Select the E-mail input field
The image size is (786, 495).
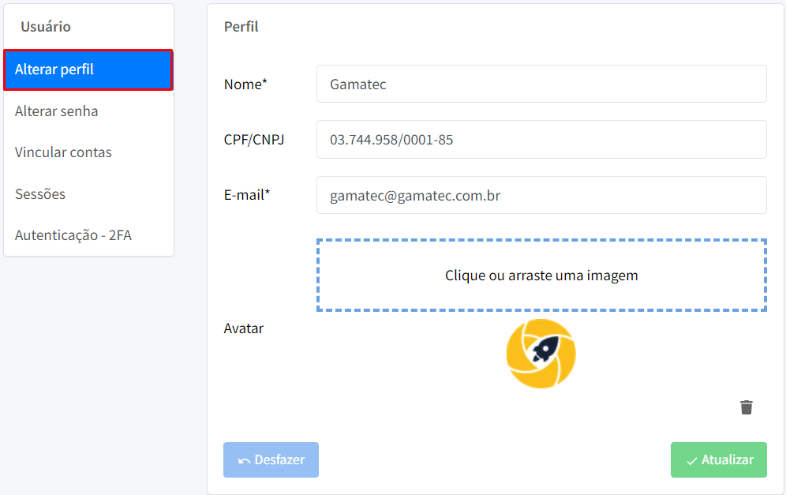pyautogui.click(x=541, y=195)
